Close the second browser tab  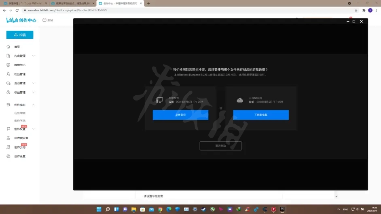coord(93,3)
